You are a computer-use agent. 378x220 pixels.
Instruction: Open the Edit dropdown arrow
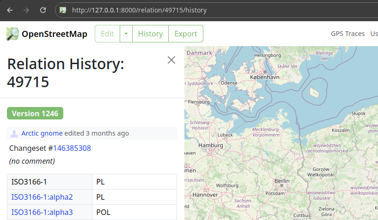coord(126,34)
